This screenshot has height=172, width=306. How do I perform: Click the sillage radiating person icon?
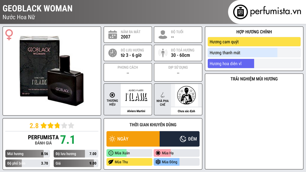(x=163, y=53)
